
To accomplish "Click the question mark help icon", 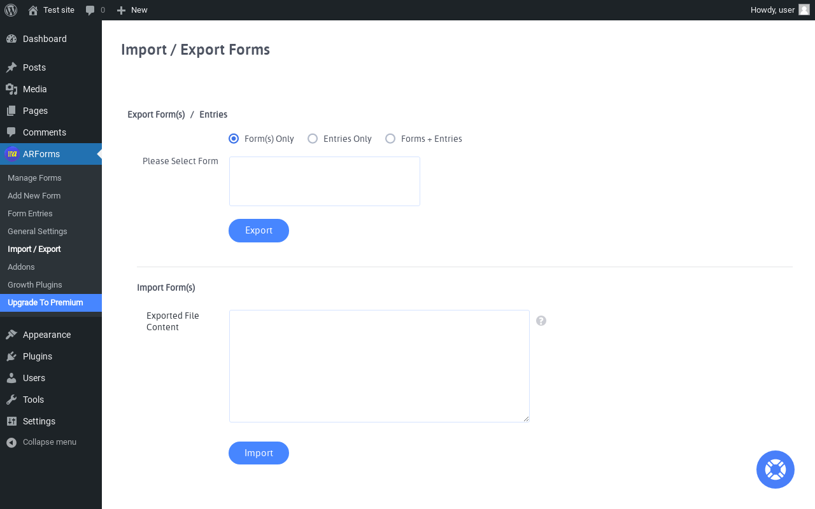I will tap(541, 321).
